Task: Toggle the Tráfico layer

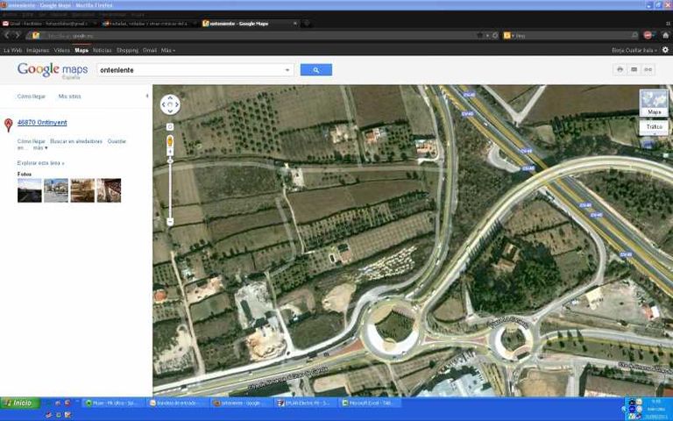Action: [x=654, y=127]
